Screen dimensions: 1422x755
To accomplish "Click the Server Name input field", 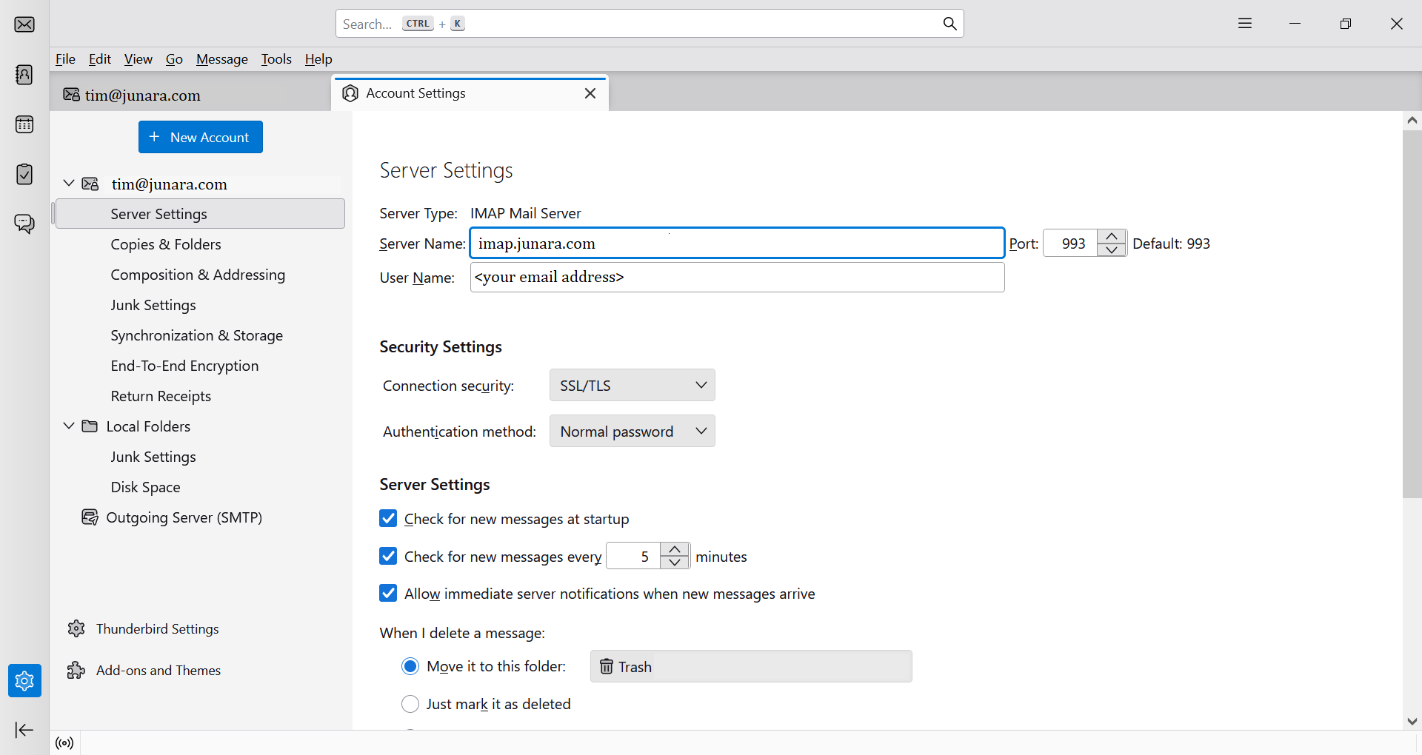I will pos(737,243).
